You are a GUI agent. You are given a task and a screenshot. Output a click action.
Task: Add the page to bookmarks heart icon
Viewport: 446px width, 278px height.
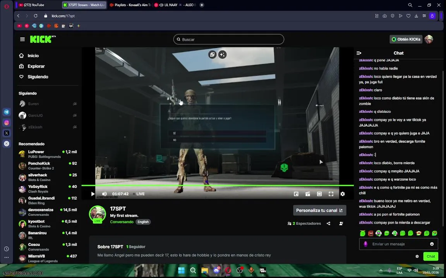(408, 16)
